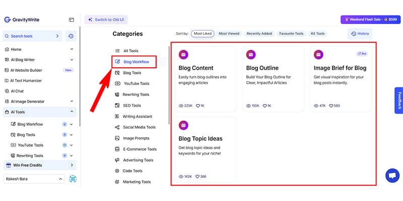
Task: Click the Home sidebar icon
Action: point(7,49)
